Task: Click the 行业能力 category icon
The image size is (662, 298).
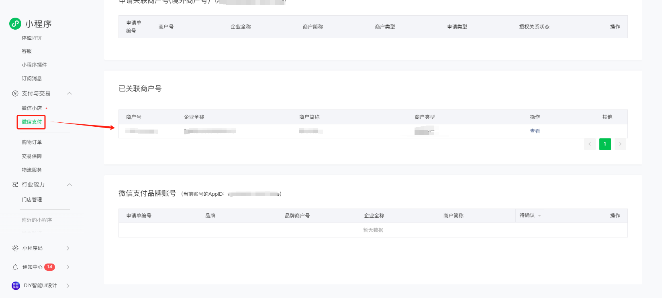Action: pos(15,184)
